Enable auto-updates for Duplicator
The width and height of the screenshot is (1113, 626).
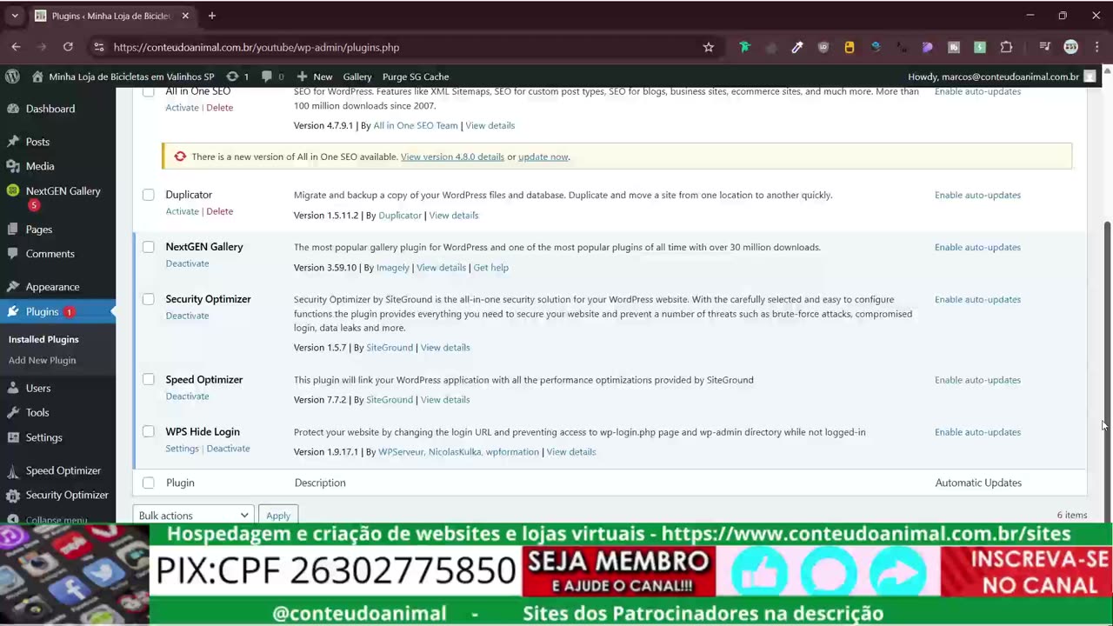coord(977,195)
